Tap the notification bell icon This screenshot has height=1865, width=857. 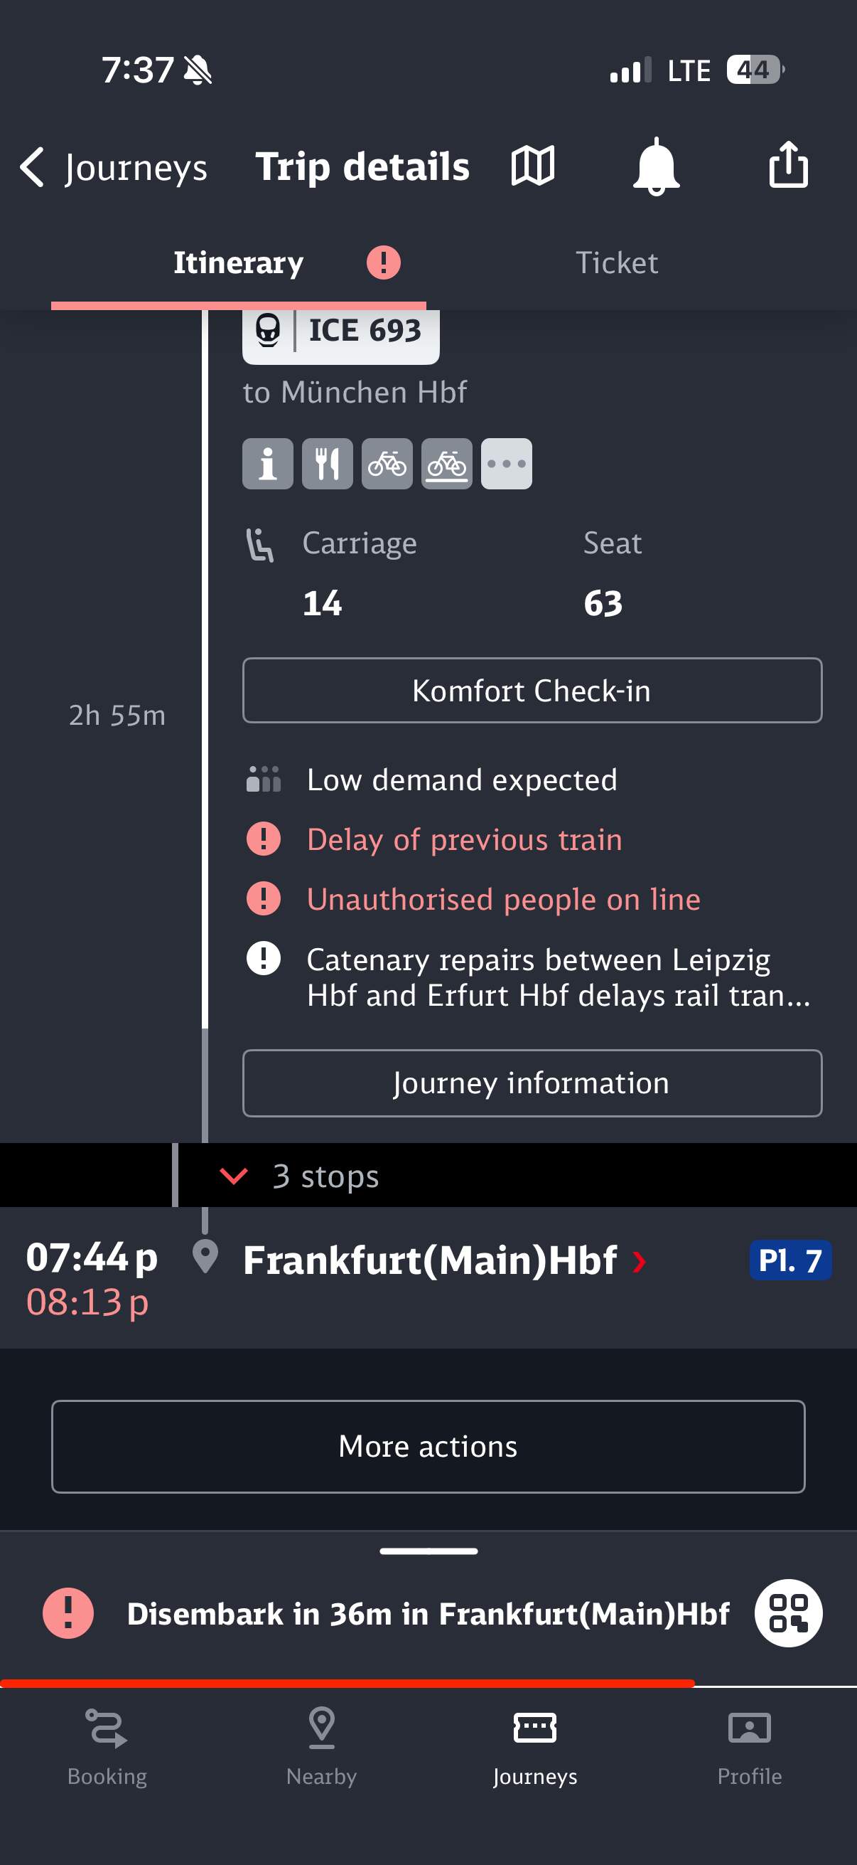[655, 166]
